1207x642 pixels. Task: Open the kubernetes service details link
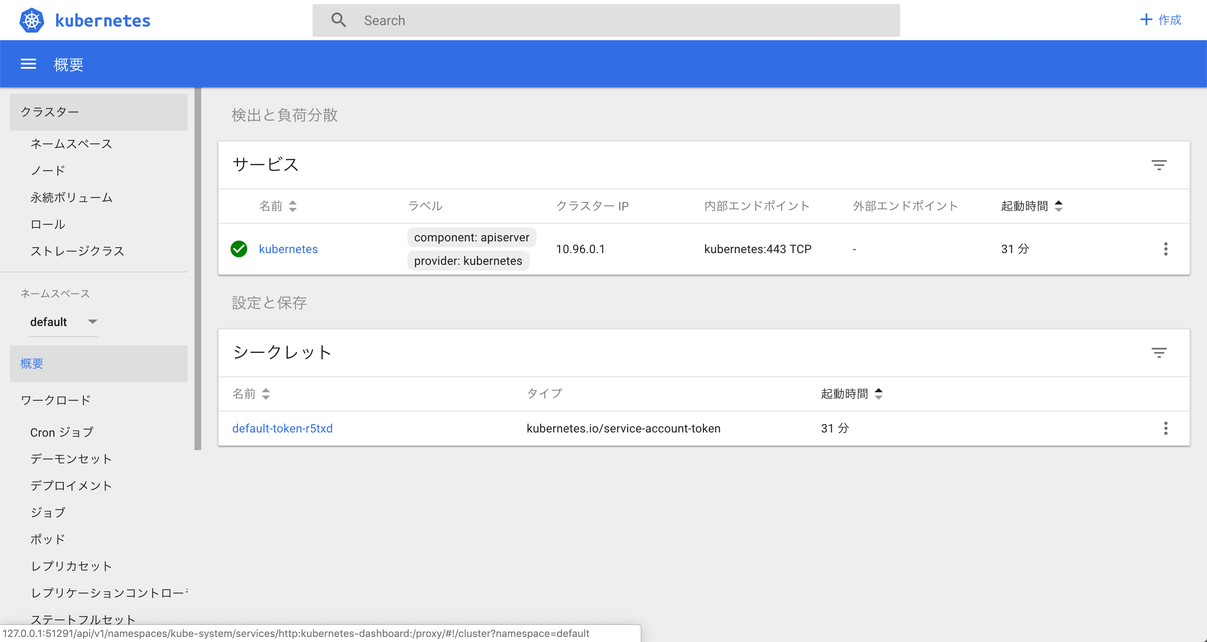coord(288,249)
